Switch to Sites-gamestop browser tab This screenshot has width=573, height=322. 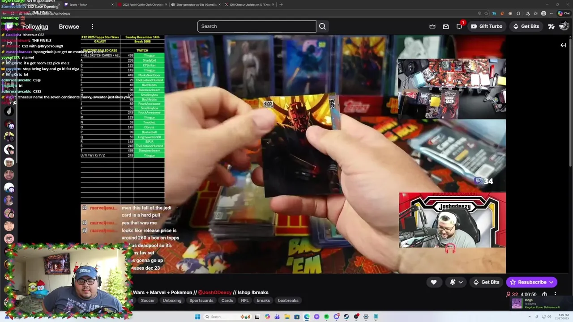tap(196, 4)
